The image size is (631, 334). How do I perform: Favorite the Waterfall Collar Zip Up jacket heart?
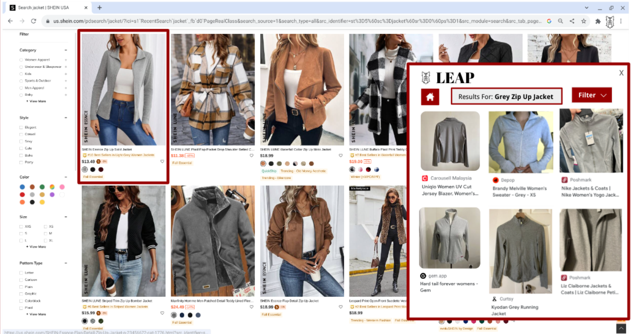[341, 156]
